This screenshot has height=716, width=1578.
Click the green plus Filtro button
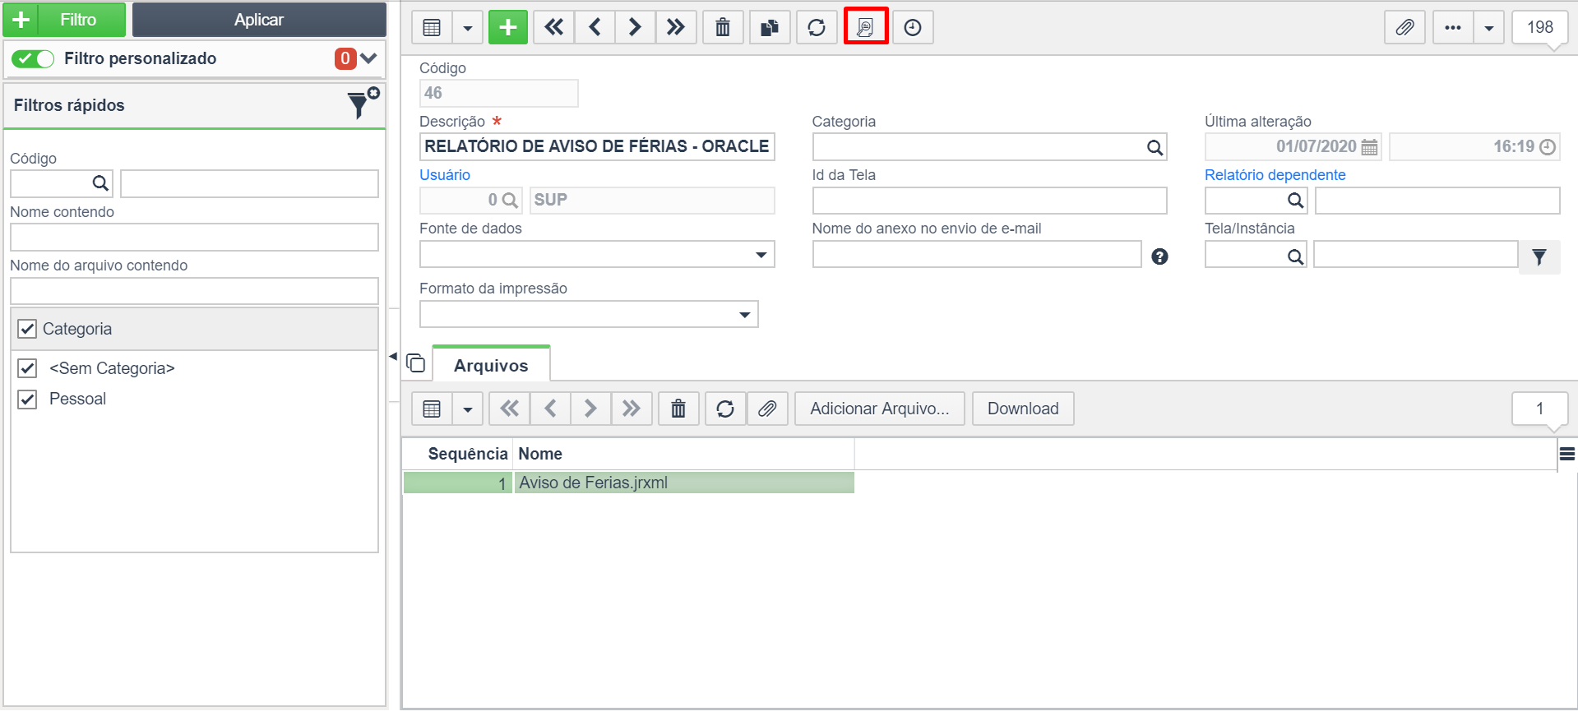coord(64,20)
